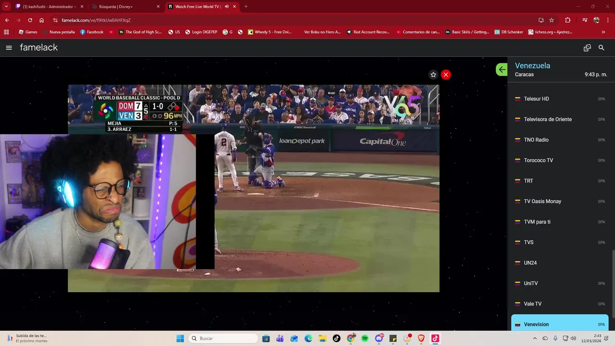Open Discord from the taskbar

click(379, 338)
